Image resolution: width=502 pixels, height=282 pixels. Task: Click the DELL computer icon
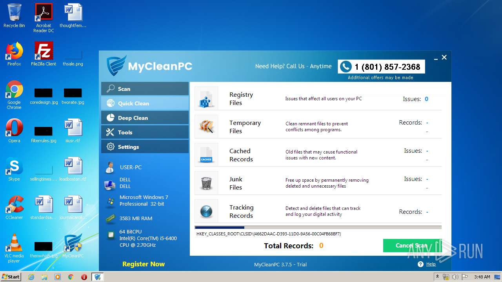coord(110,184)
